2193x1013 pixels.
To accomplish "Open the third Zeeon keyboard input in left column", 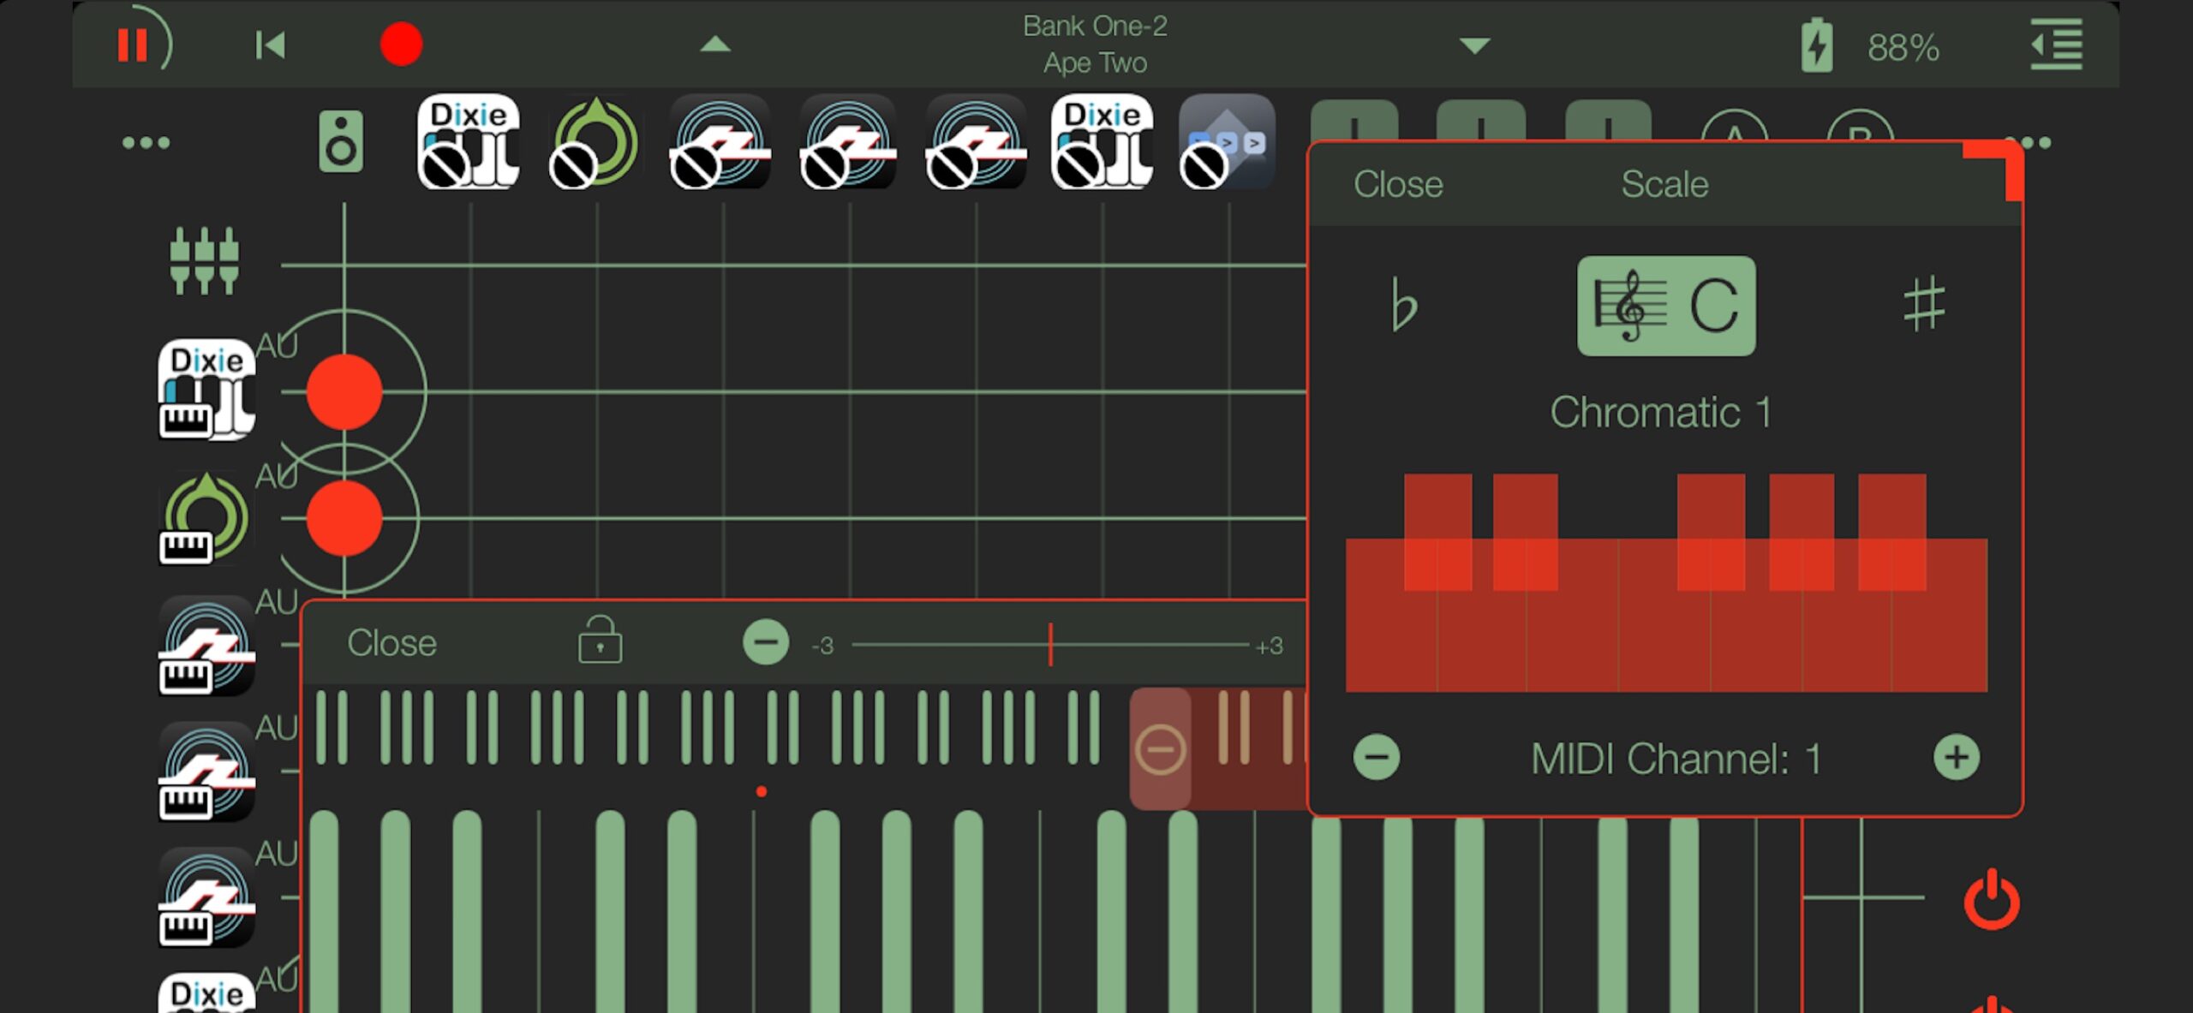I will [x=206, y=897].
